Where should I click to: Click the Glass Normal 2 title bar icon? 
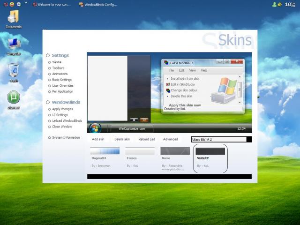point(166,62)
